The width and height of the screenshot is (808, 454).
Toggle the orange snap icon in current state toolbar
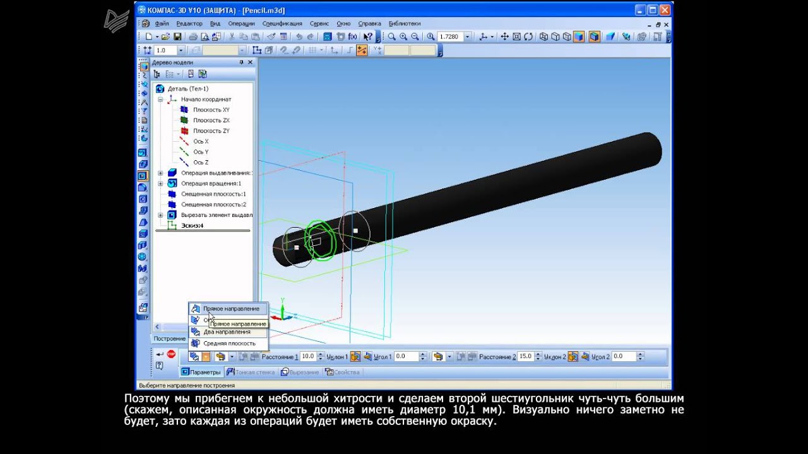(x=362, y=50)
